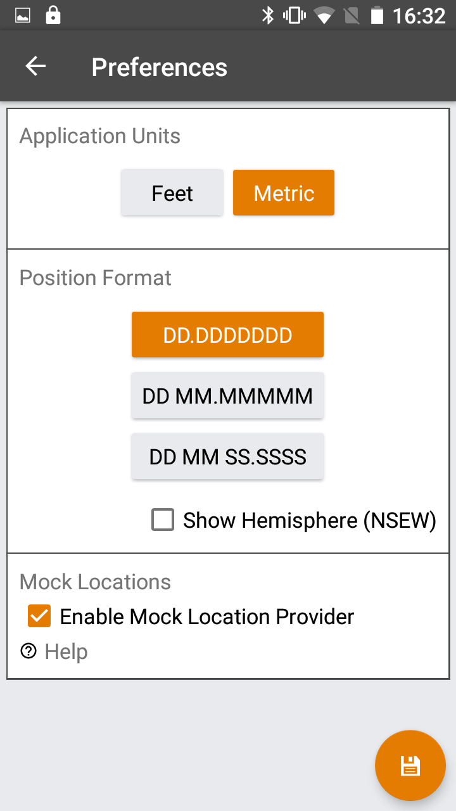Tick the Show Hemisphere (NSEW) checkbox
Screen dimensions: 456x811
pos(163,520)
